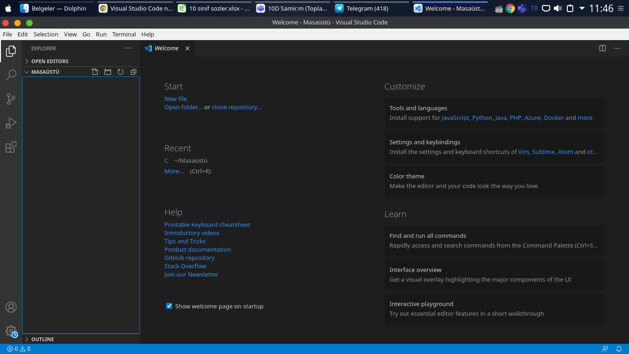
Task: Click the Open folder... link
Action: (183, 107)
